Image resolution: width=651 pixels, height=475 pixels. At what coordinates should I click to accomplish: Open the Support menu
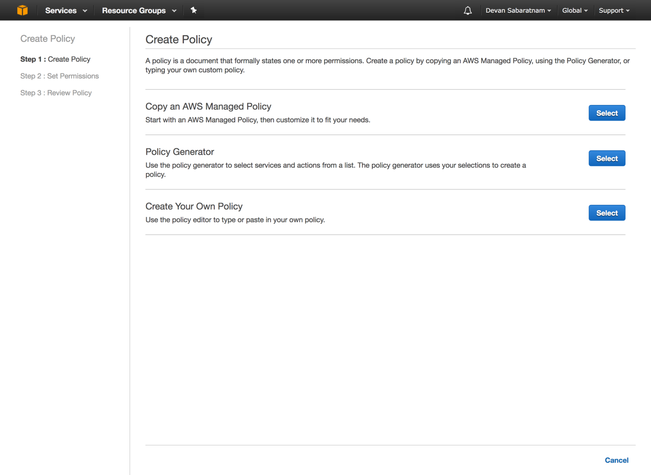pyautogui.click(x=614, y=10)
